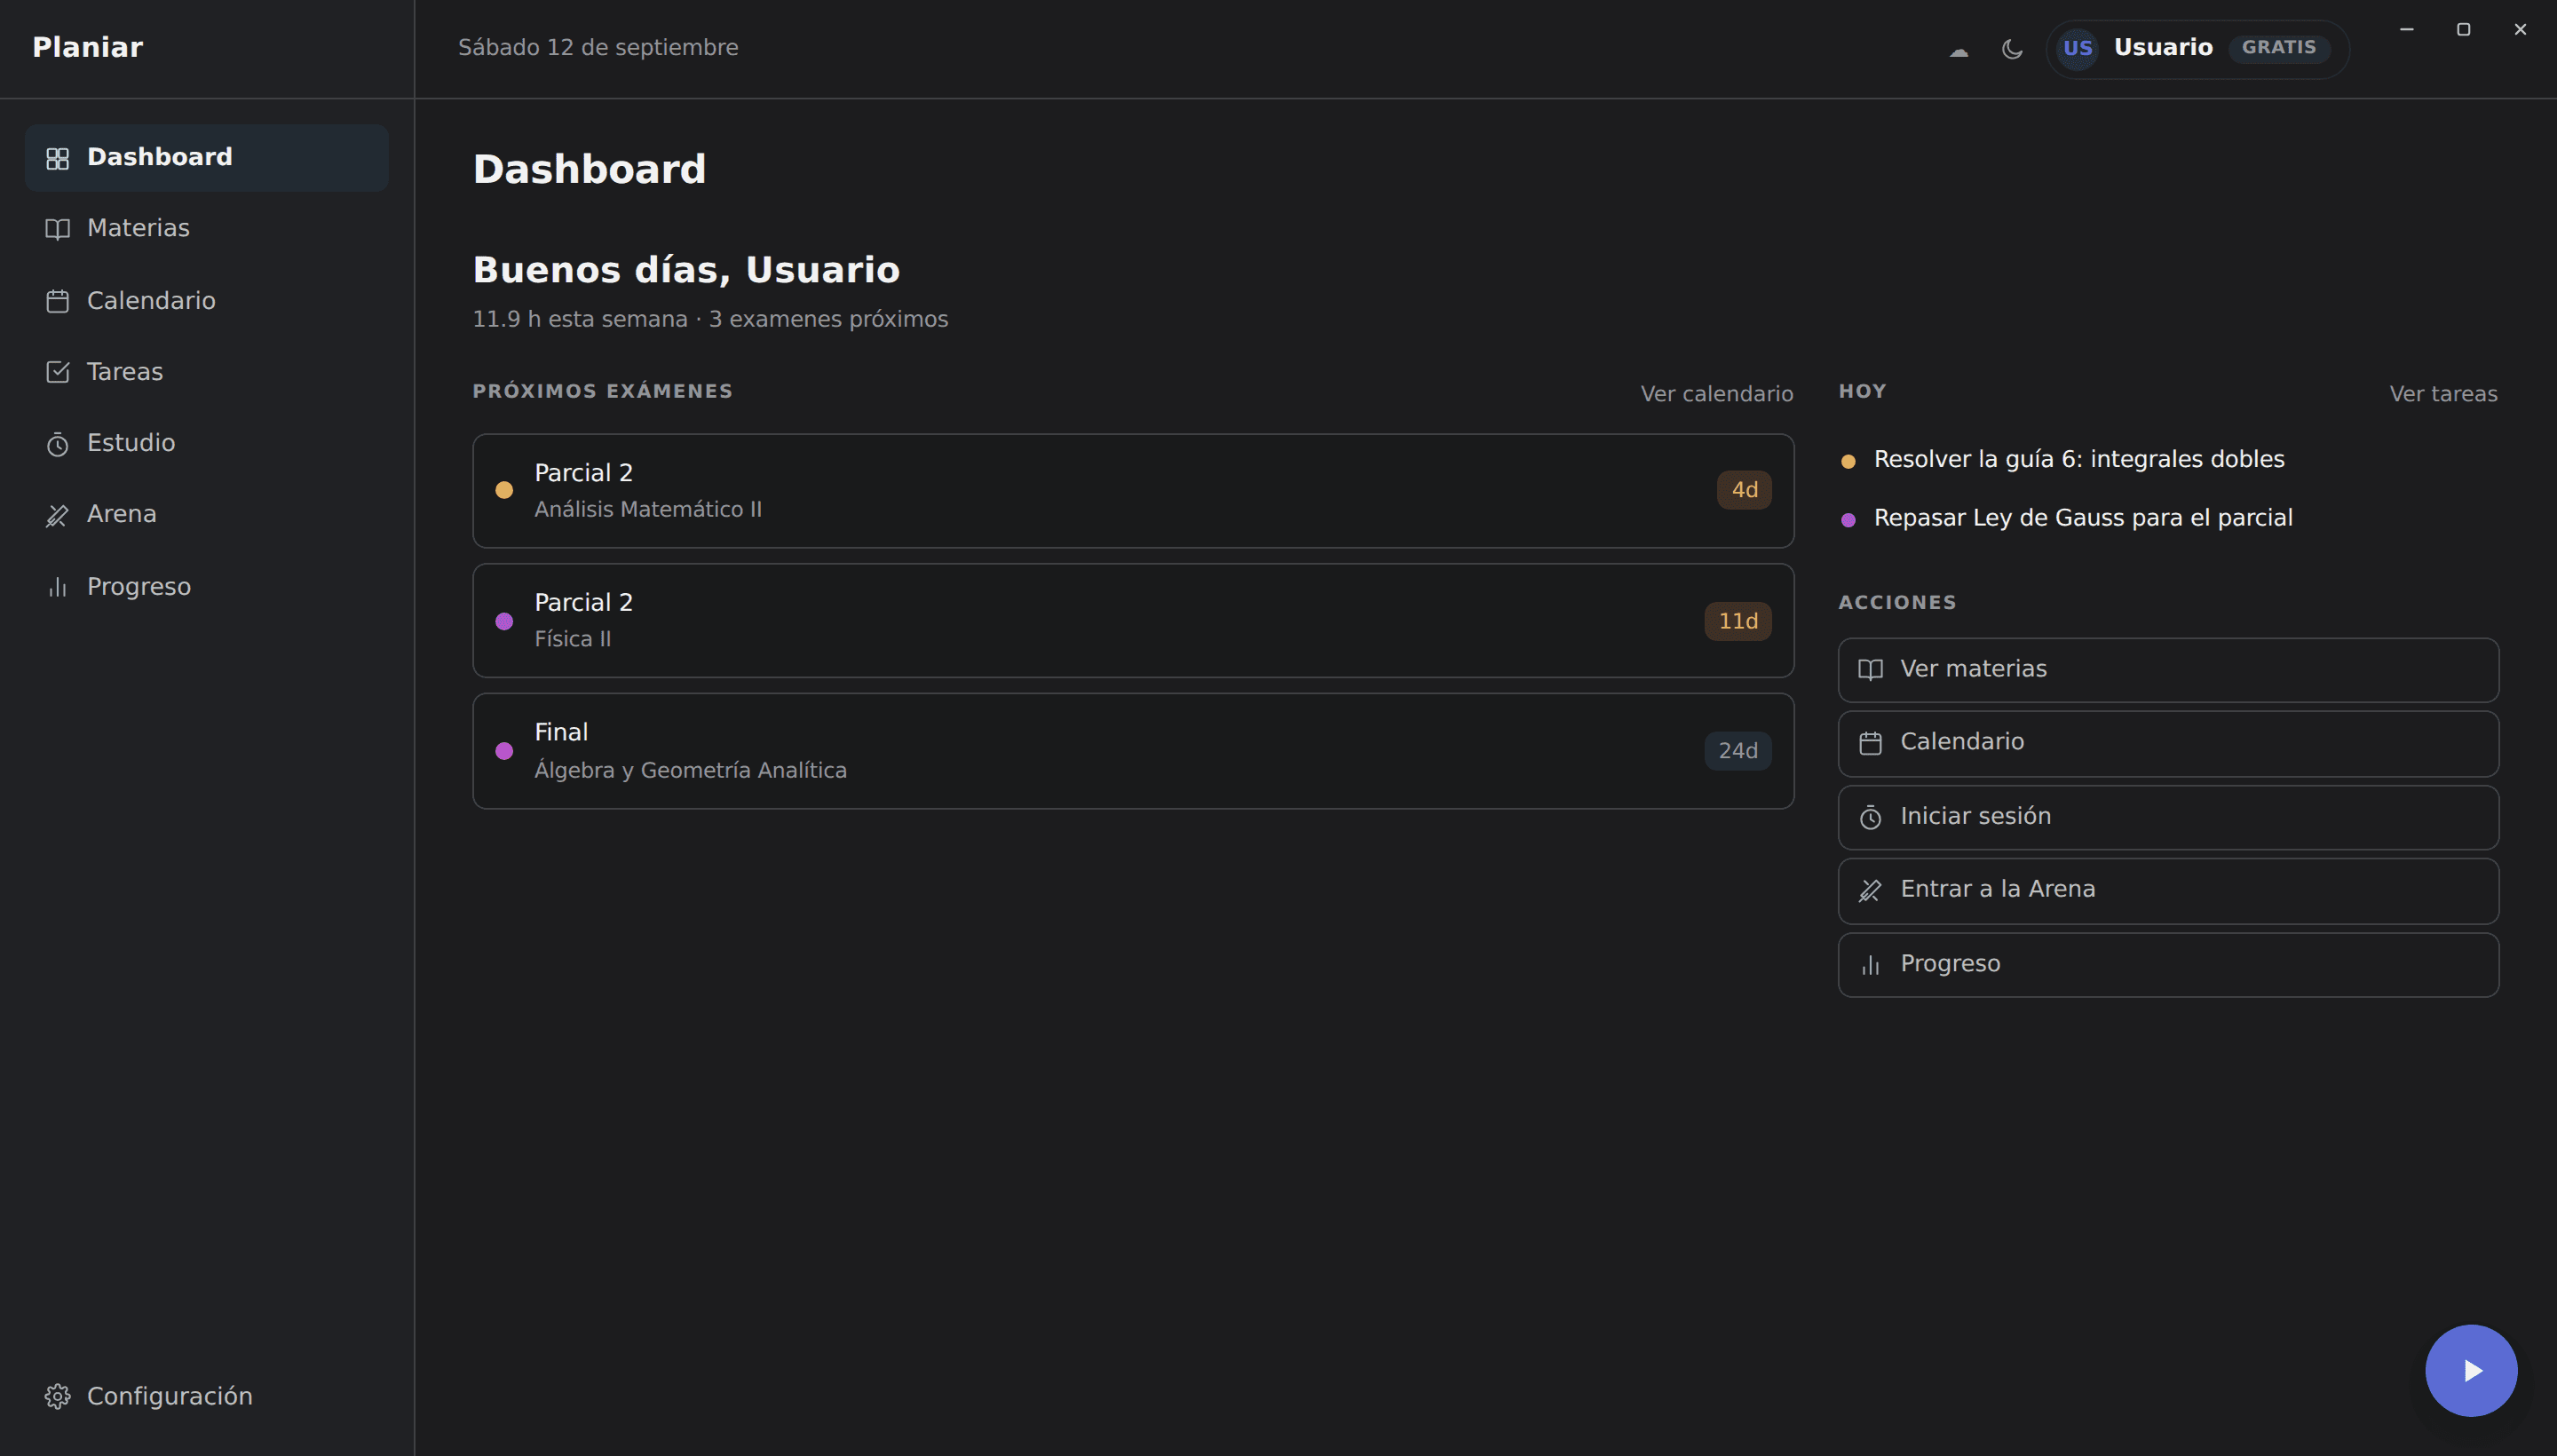The height and width of the screenshot is (1456, 2557).
Task: Click the Tareas checkbox icon in sidebar
Action: [x=58, y=372]
